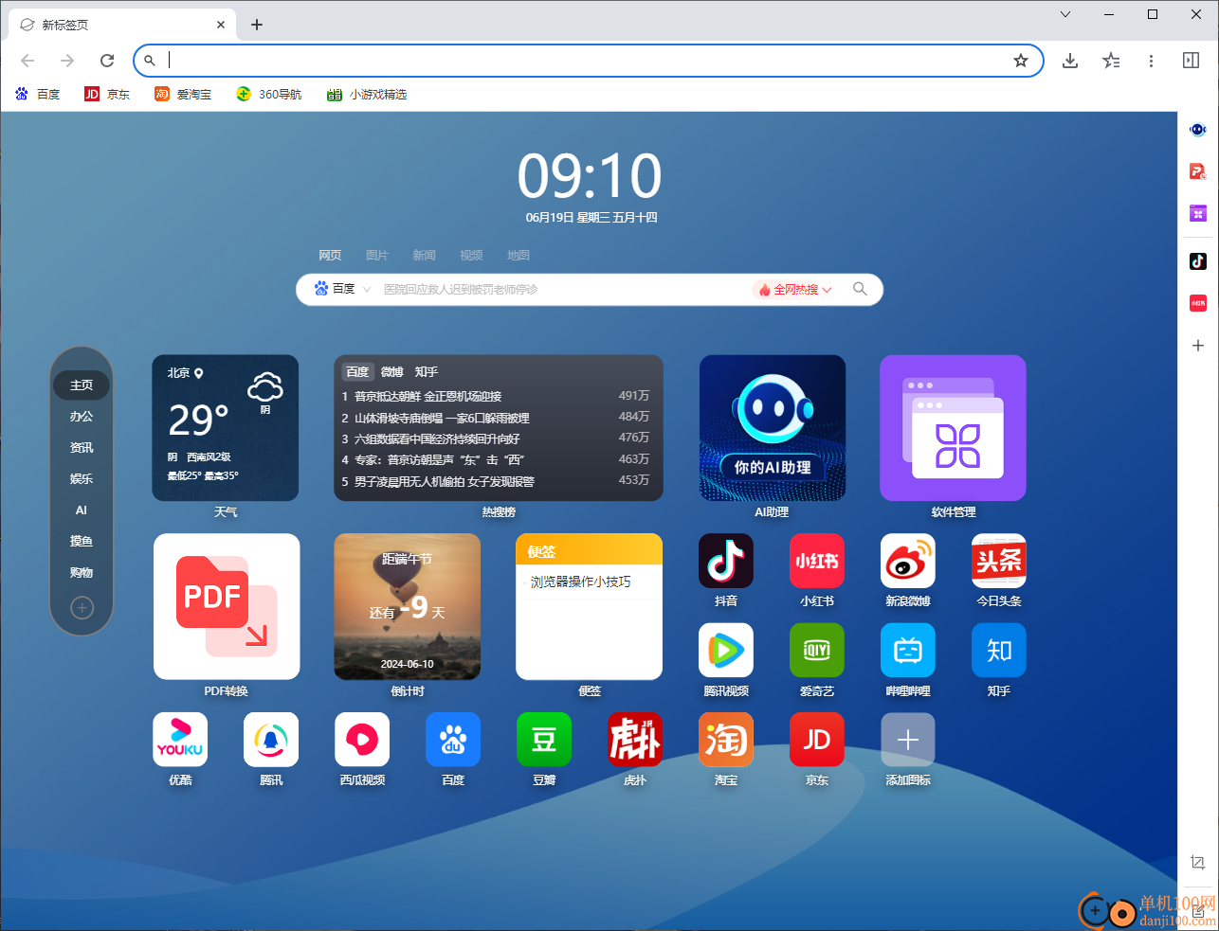The height and width of the screenshot is (931, 1219).
Task: Open the new tab plus button
Action: tap(257, 25)
